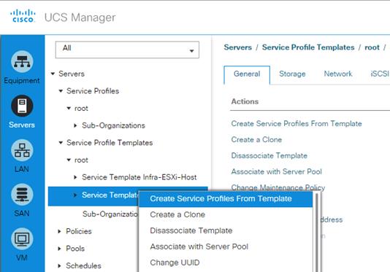Screen dimensions: 390x272
Task: Switch to the Network tab
Action: click(x=338, y=74)
